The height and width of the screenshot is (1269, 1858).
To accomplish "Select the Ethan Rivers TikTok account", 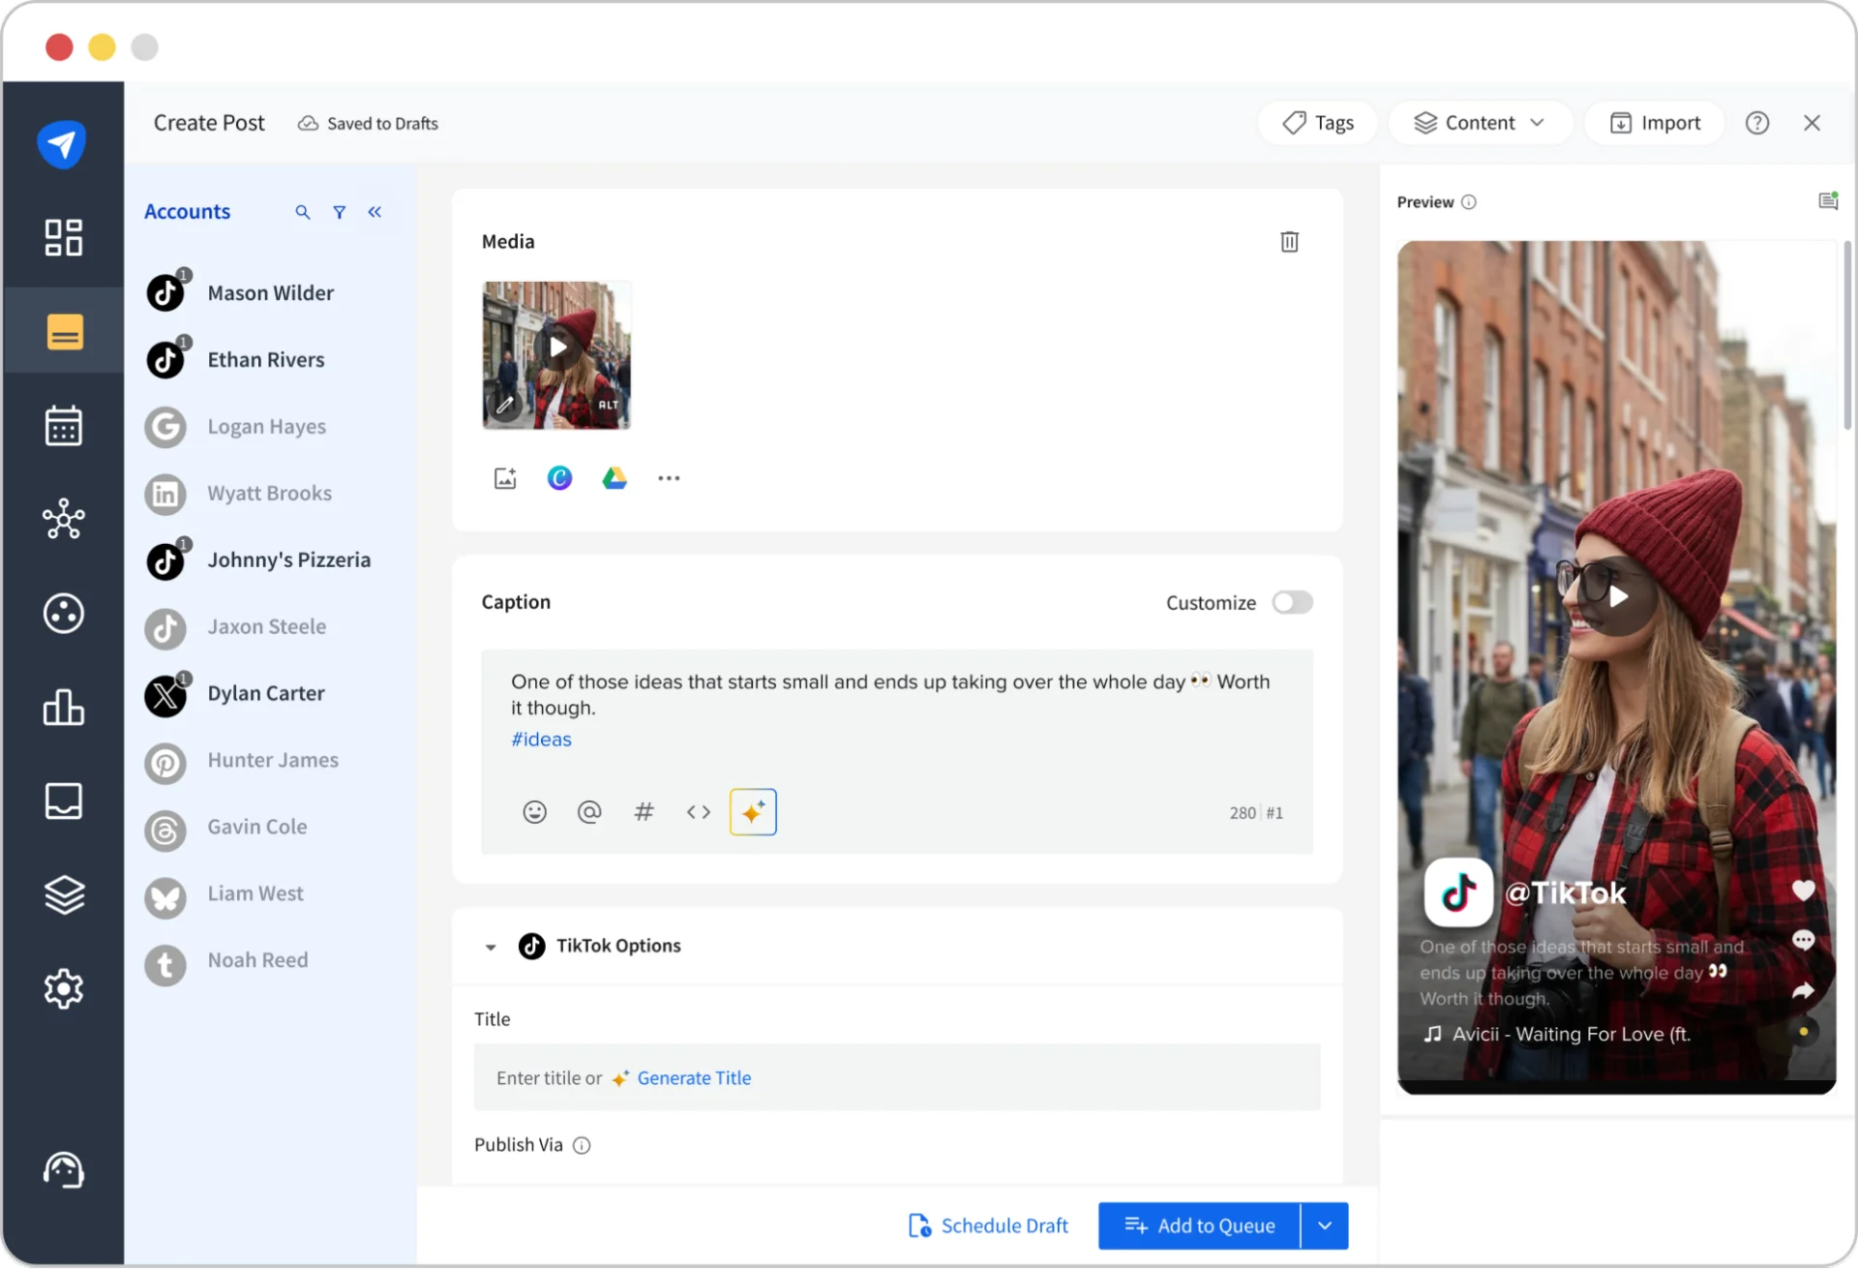I will [x=265, y=359].
